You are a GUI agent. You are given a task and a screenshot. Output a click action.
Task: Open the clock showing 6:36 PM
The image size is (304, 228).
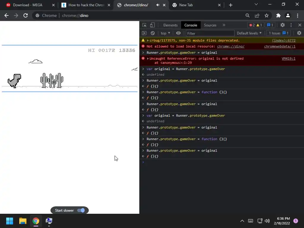tap(282, 221)
